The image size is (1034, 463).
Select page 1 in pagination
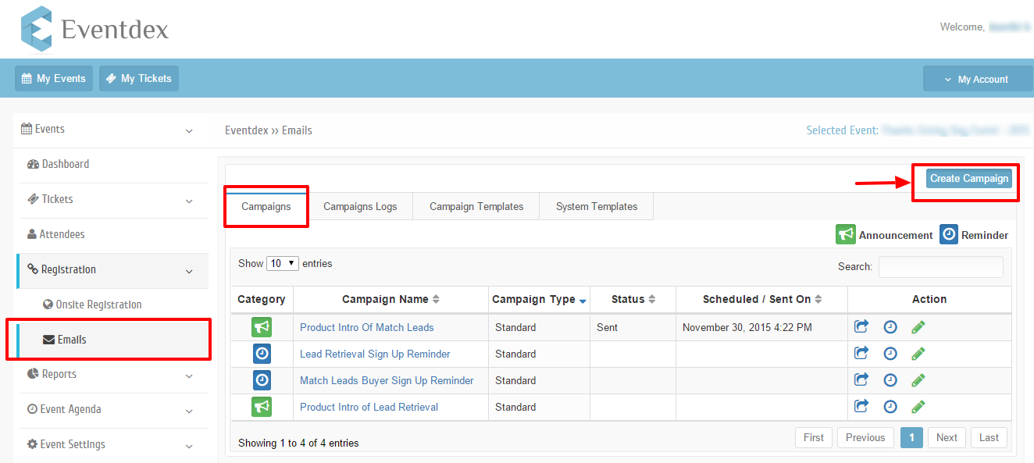coord(911,437)
